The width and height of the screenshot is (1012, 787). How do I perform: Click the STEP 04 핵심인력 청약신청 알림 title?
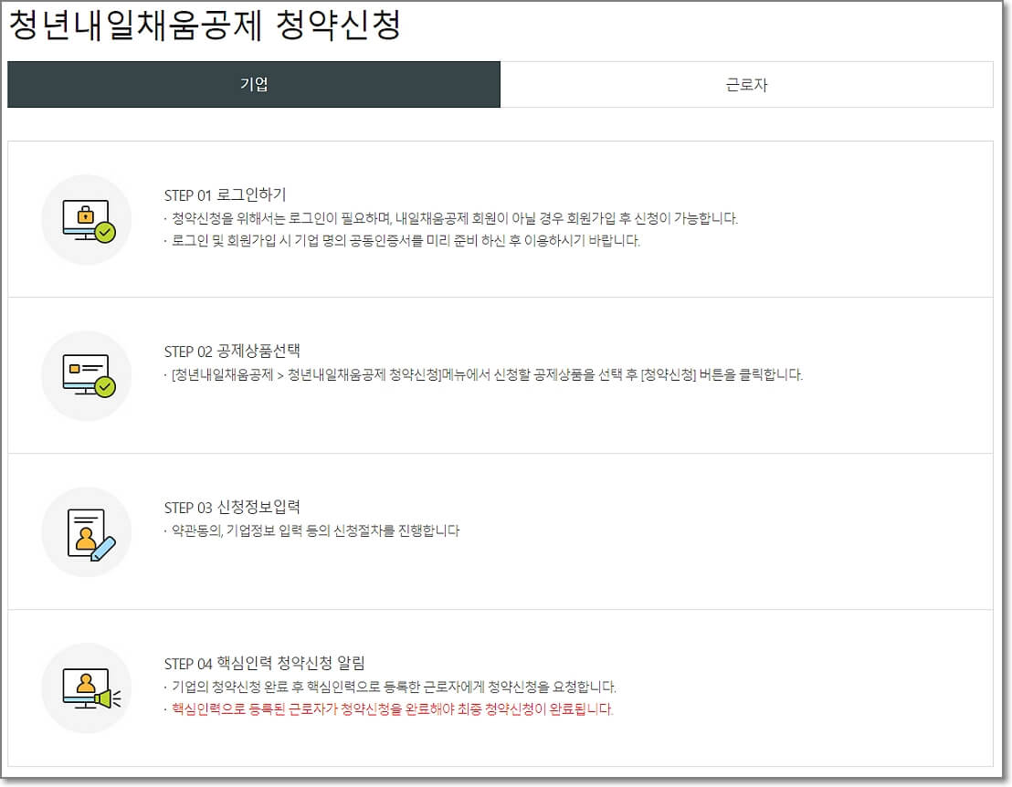pyautogui.click(x=265, y=663)
